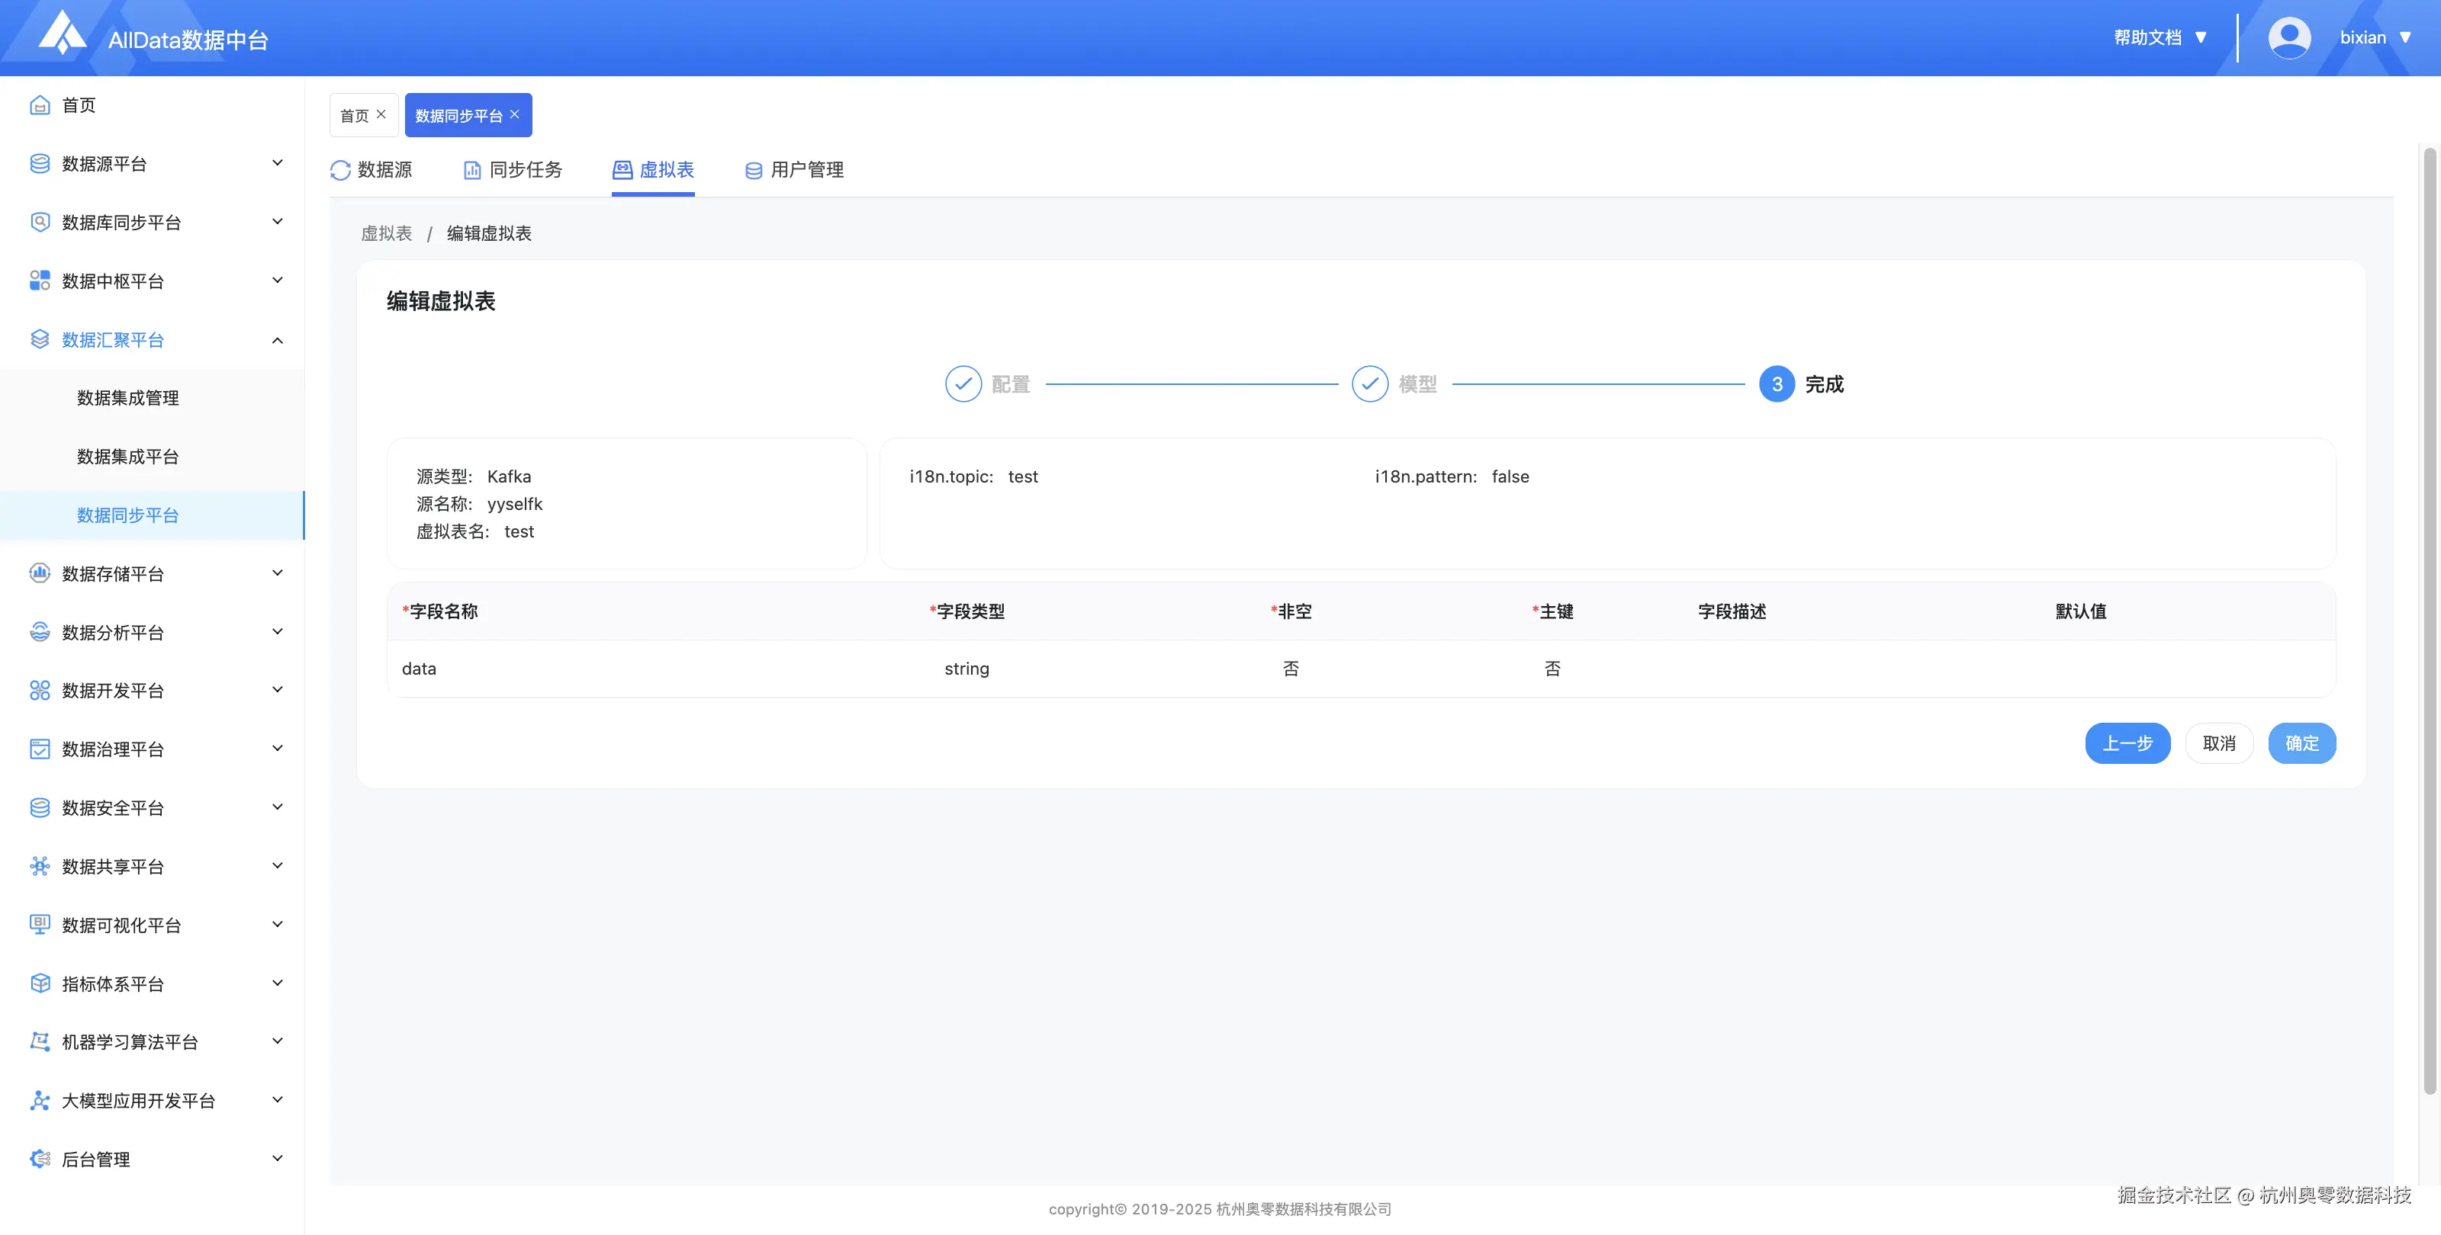Collapse the 数据汇聚平台 menu chevron
The height and width of the screenshot is (1235, 2441).
coord(278,340)
